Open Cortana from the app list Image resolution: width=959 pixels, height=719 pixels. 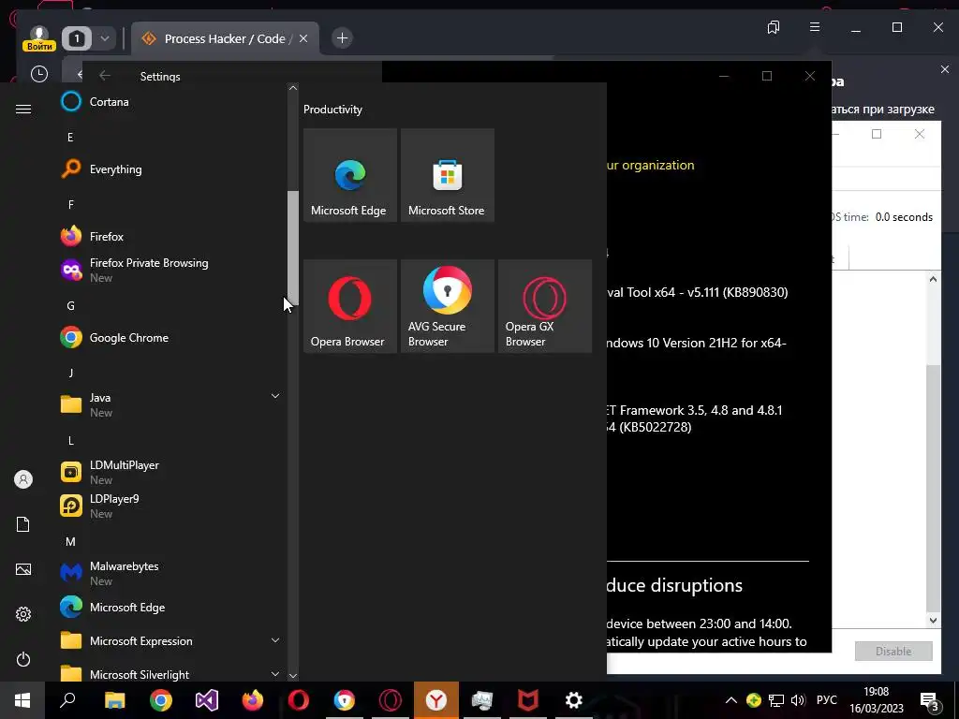(x=171, y=101)
